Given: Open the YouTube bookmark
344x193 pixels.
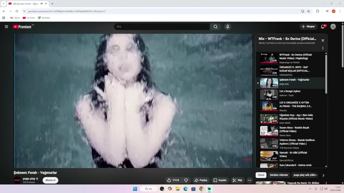Looking at the screenshot, I should click(x=29, y=18).
